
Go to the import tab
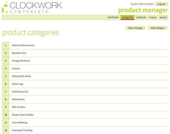153,17
